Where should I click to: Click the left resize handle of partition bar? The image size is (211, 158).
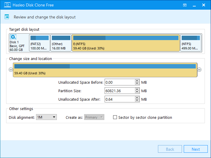tap(11, 70)
